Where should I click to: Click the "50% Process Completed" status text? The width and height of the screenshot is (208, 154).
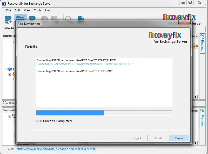click(54, 121)
